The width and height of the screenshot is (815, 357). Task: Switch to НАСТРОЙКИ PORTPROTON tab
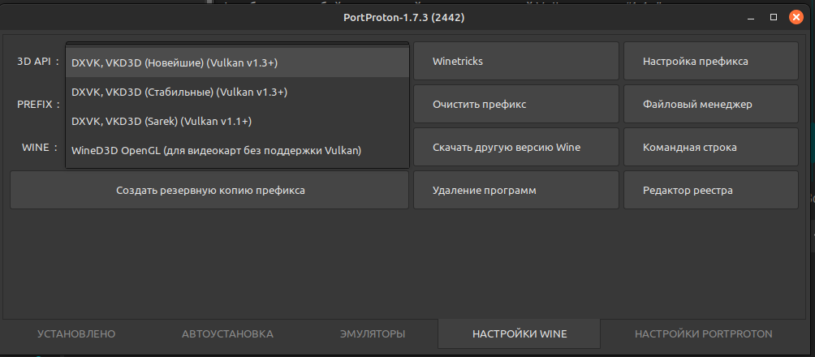pos(703,333)
